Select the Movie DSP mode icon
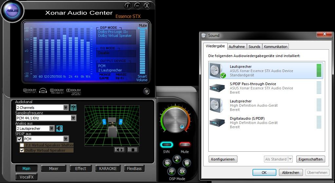The height and width of the screenshot is (183, 335). tap(187, 163)
